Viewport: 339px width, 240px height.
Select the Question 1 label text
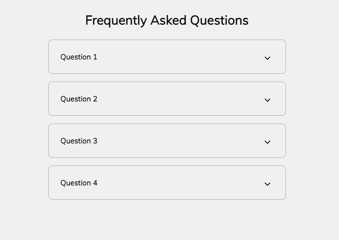tap(78, 57)
